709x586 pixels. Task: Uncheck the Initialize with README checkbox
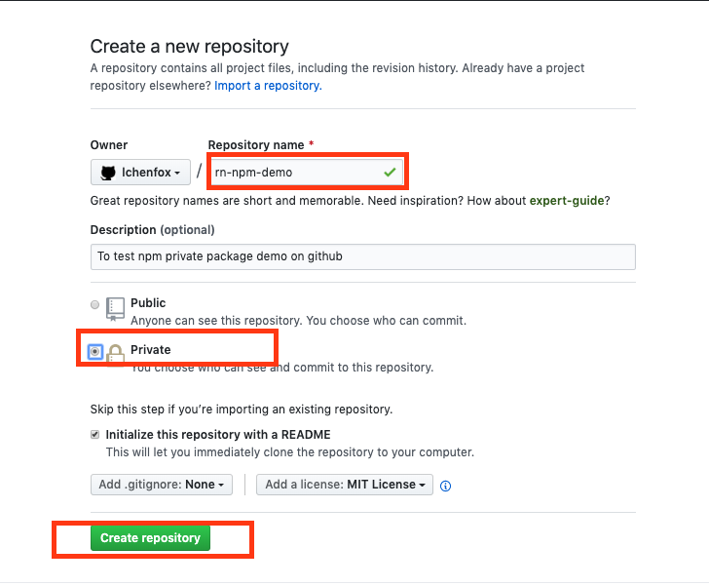coord(95,435)
